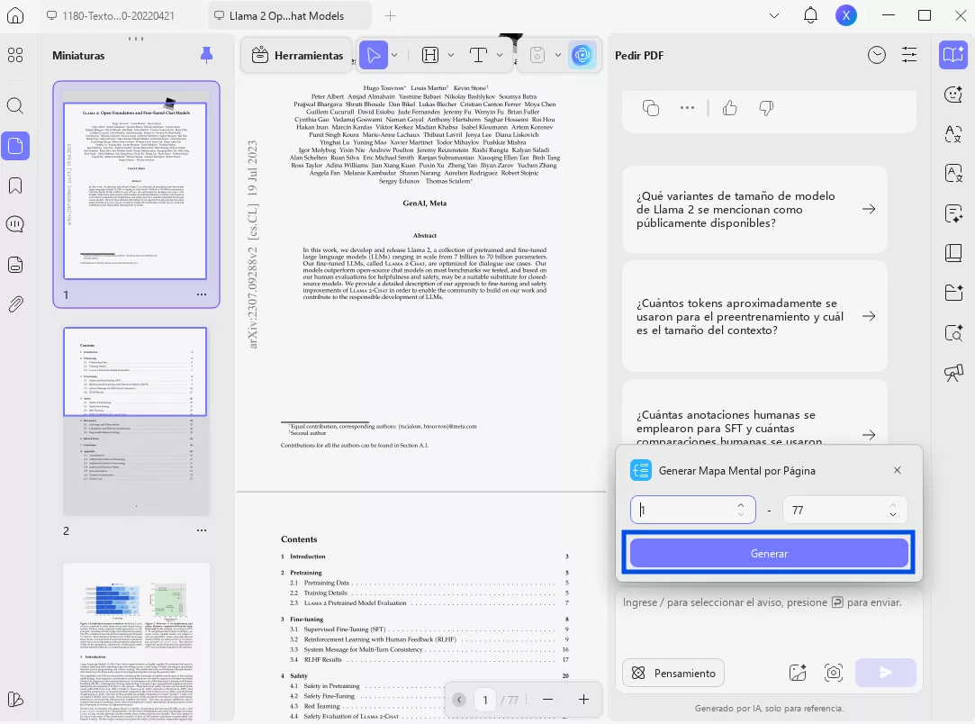The image size is (975, 724).
Task: Switch to the 1180-Texto tab
Action: 111,16
